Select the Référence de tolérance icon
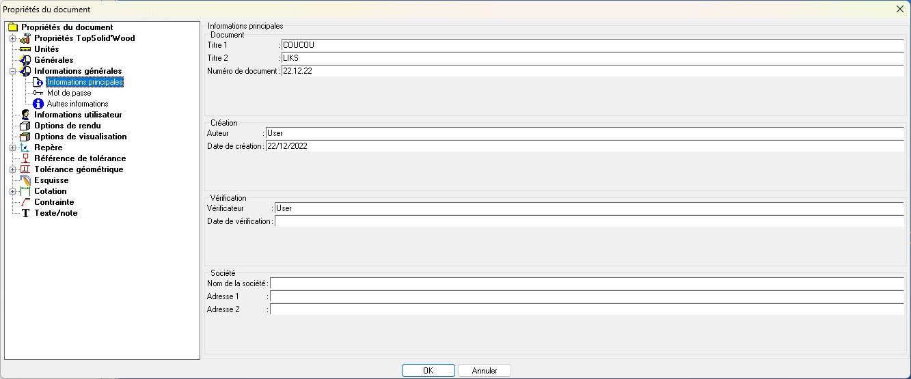Screen dimensions: 911x379 26,158
